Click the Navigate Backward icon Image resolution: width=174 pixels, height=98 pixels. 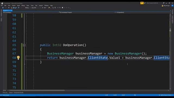click(3, 8)
